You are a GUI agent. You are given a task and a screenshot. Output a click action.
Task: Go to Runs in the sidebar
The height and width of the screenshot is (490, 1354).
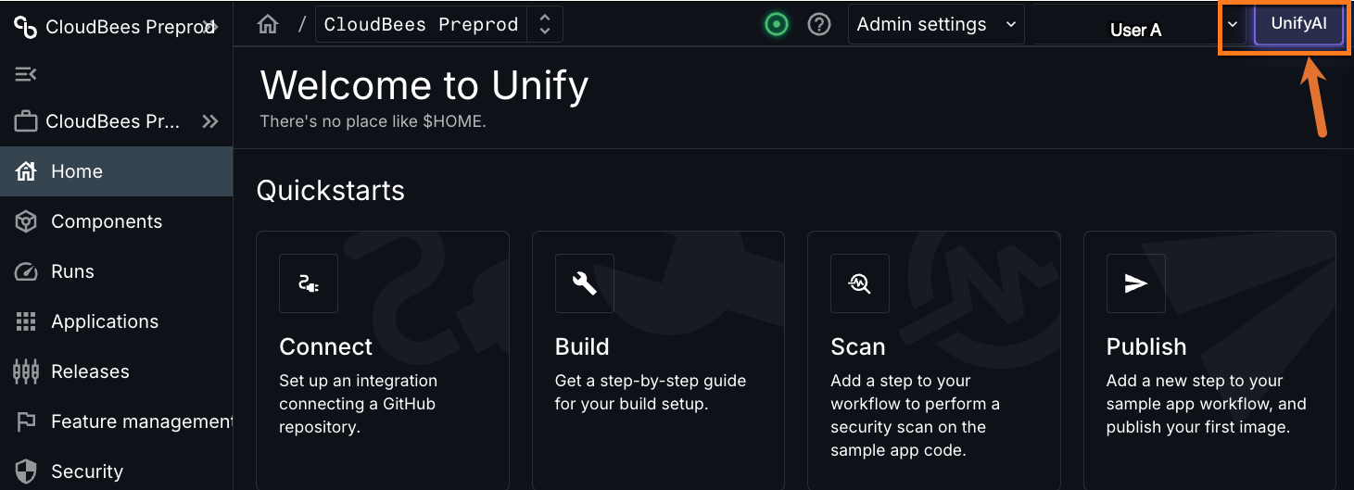pyautogui.click(x=116, y=271)
